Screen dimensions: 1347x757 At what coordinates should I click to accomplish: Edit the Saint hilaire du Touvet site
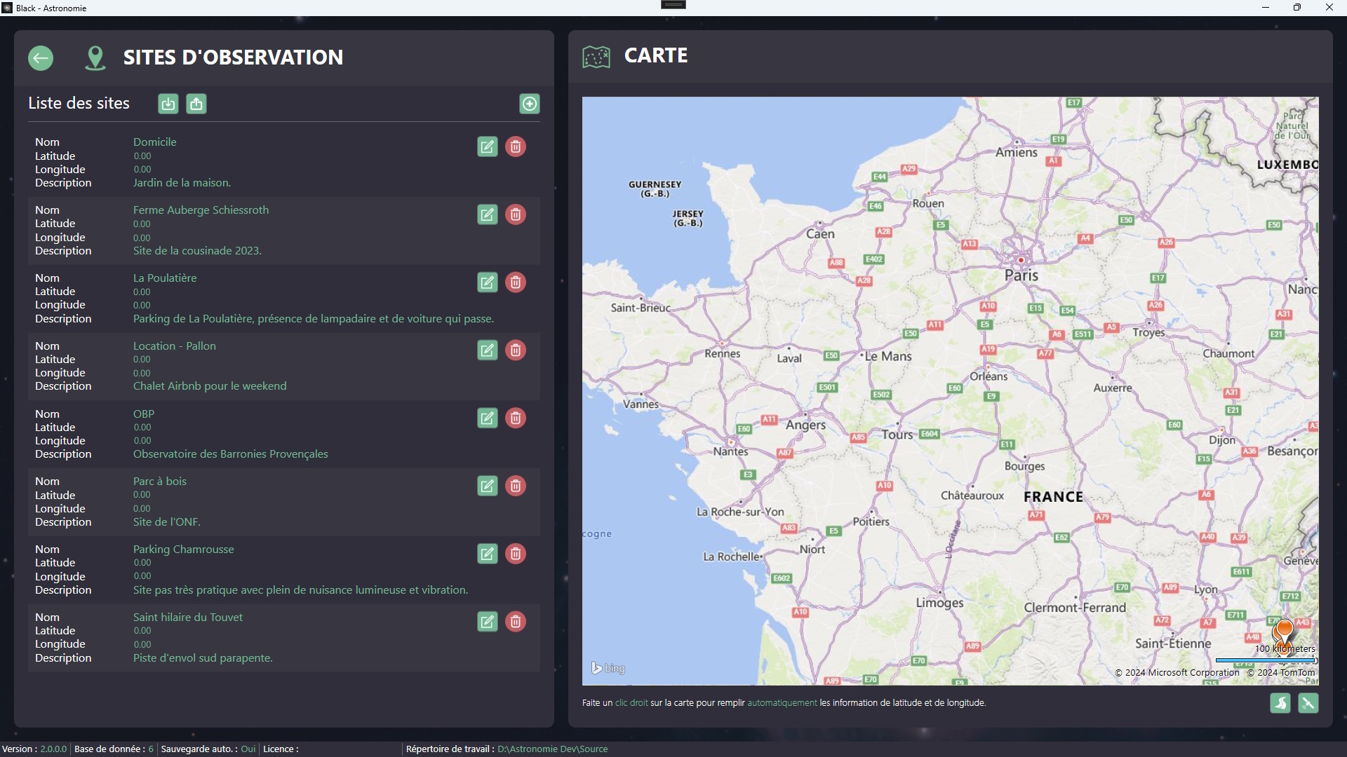click(x=487, y=622)
